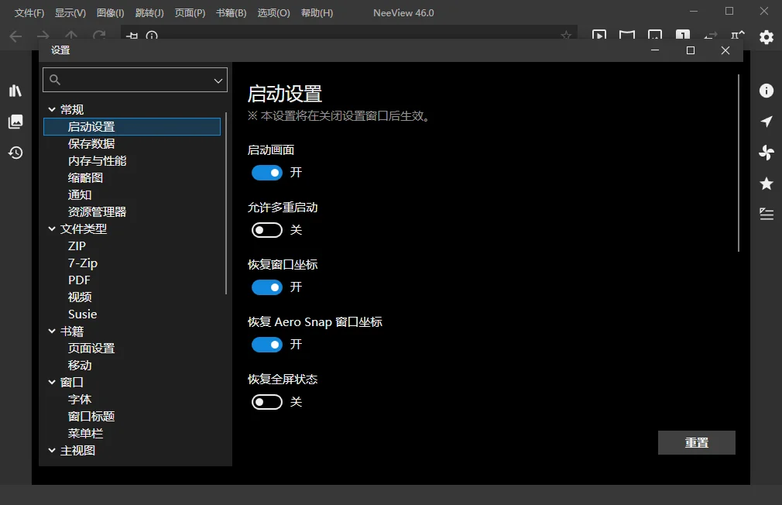This screenshot has width=782, height=505.
Task: Turn on the 恢复全屏状态 switch
Action: [x=267, y=402]
